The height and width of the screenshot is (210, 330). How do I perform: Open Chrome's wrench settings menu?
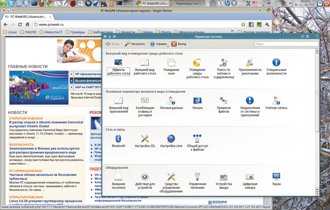267,25
